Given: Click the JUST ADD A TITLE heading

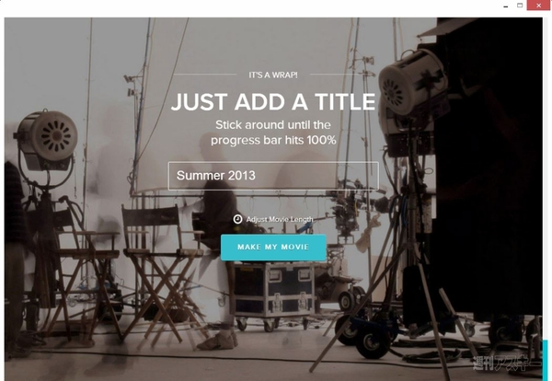Looking at the screenshot, I should click(273, 102).
